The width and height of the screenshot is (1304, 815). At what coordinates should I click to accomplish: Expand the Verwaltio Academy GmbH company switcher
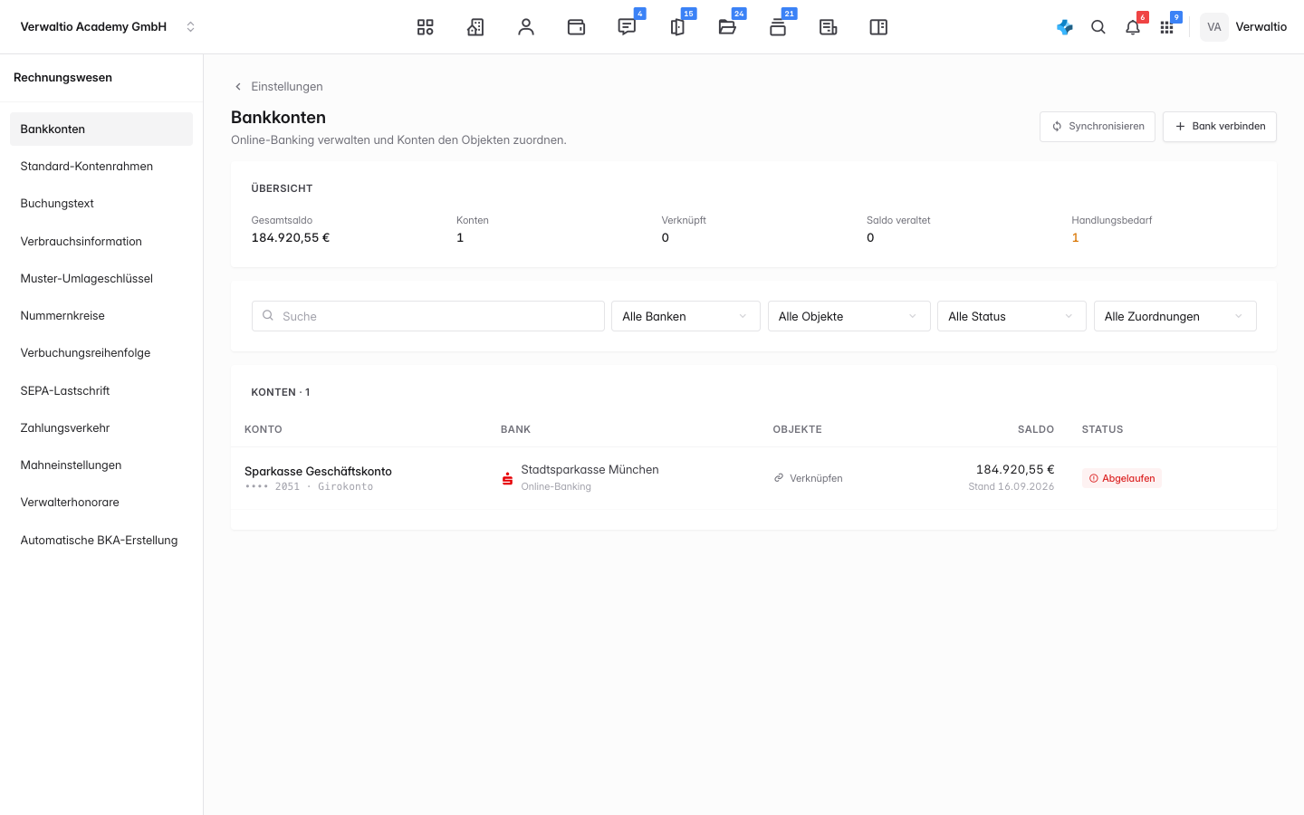click(x=109, y=27)
